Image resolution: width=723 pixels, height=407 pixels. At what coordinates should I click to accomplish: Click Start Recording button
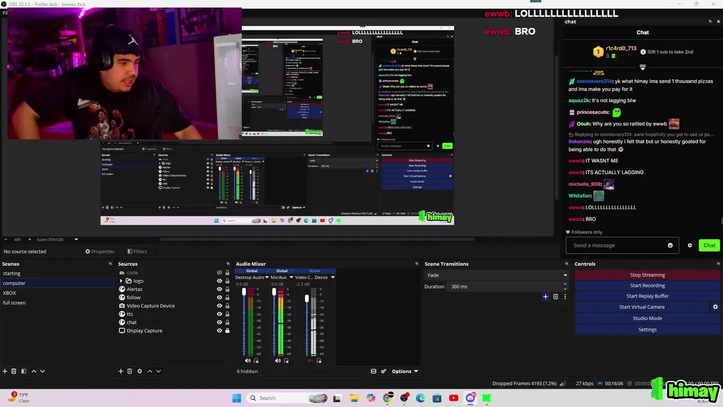647,285
